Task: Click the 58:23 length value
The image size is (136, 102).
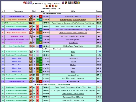Action: (x=99, y=16)
